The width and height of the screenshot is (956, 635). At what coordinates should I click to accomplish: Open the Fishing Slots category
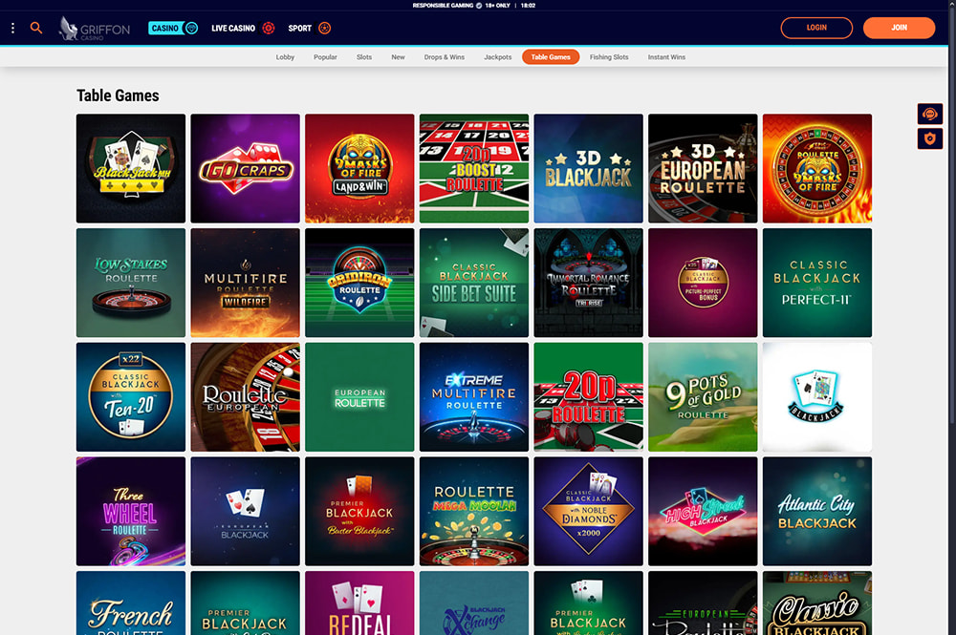point(609,57)
